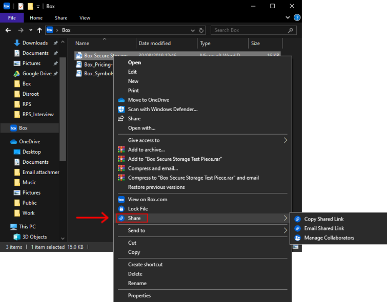Open the blue Help icon

(x=297, y=17)
